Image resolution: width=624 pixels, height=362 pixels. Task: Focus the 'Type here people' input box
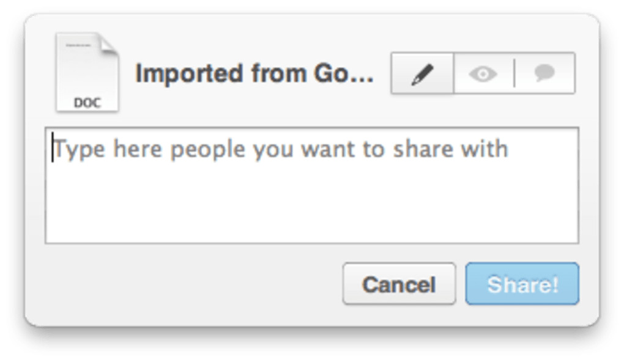click(x=311, y=185)
